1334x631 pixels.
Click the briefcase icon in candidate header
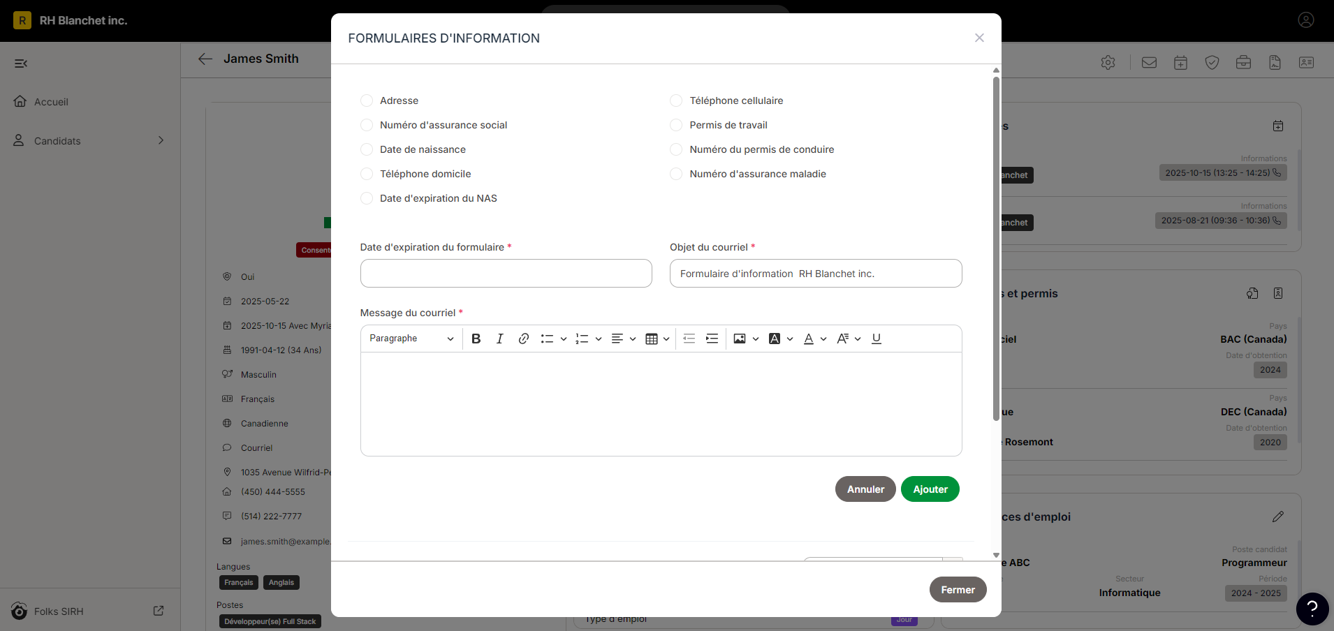[x=1243, y=63]
